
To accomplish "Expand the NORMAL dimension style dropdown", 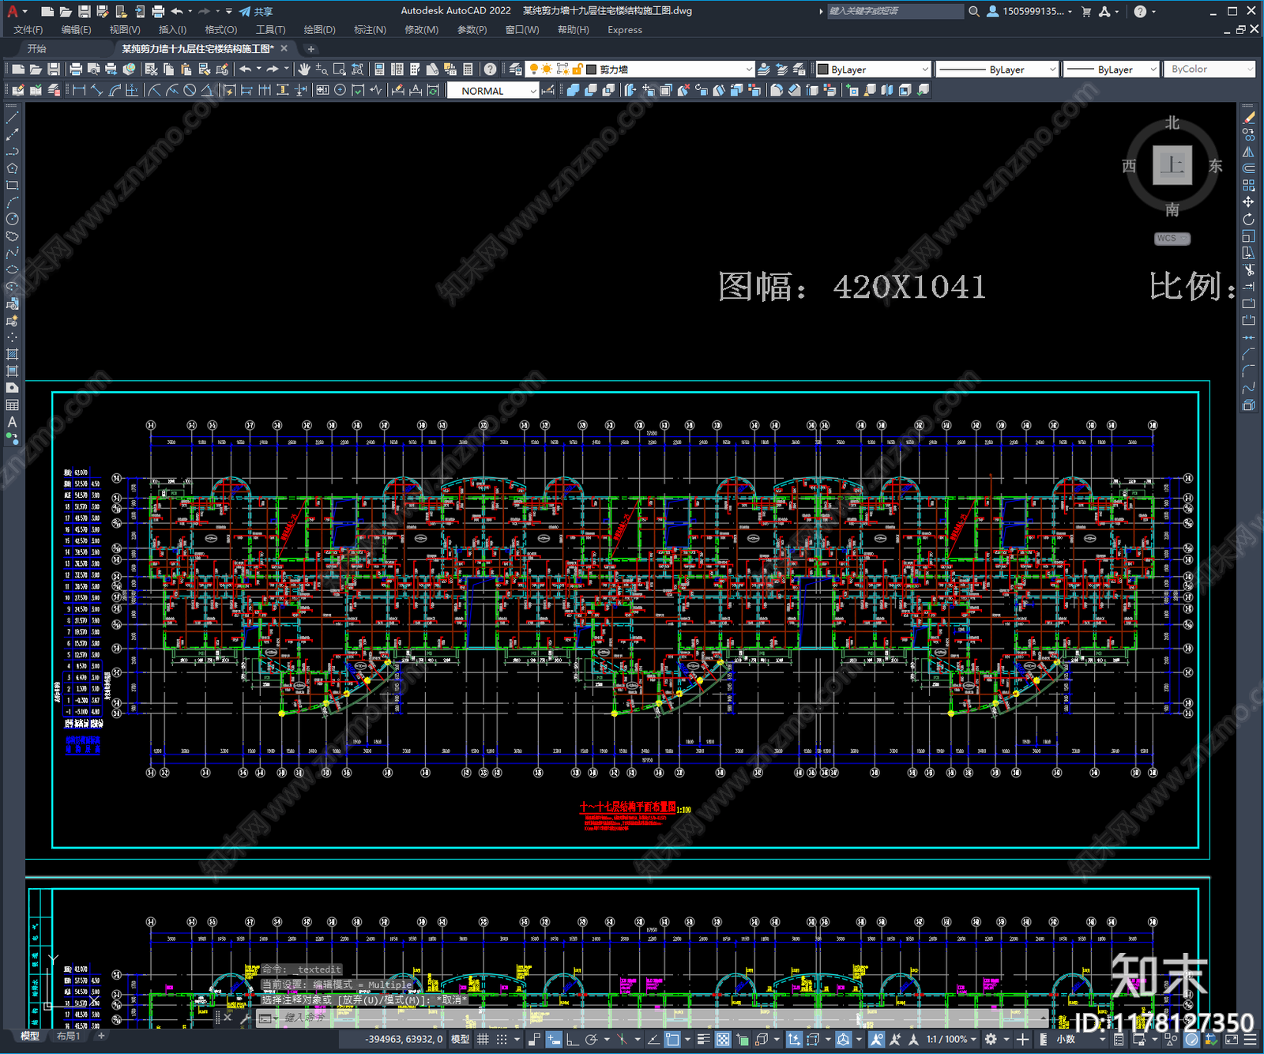I will [x=533, y=91].
